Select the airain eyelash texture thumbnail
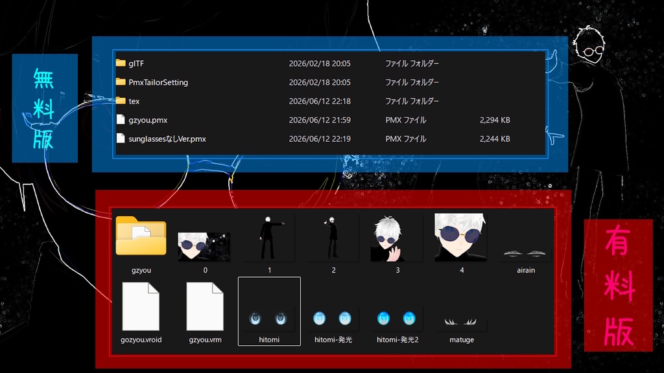664x373 pixels. click(525, 253)
